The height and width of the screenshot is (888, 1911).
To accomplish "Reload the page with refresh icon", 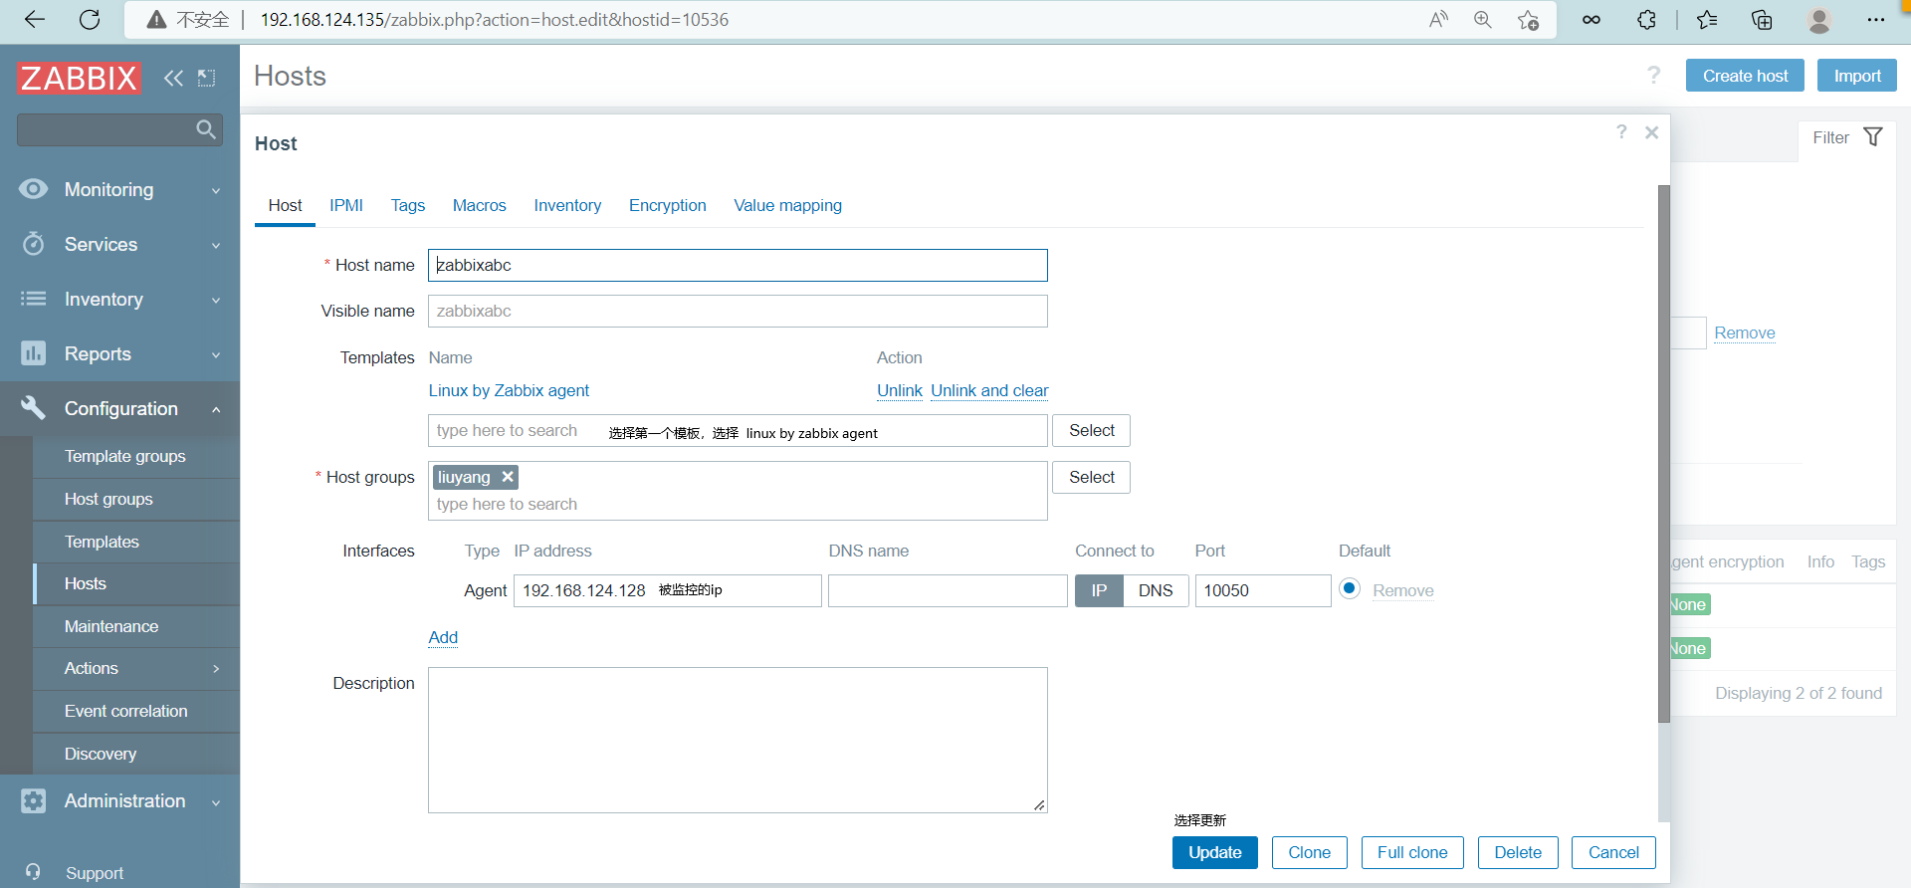I will (90, 20).
